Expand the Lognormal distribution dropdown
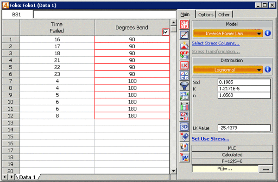This screenshot has height=182, width=278. point(228,70)
